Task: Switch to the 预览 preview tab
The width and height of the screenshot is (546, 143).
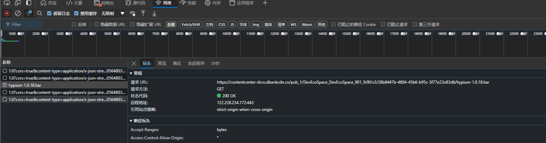Action: click(x=162, y=63)
